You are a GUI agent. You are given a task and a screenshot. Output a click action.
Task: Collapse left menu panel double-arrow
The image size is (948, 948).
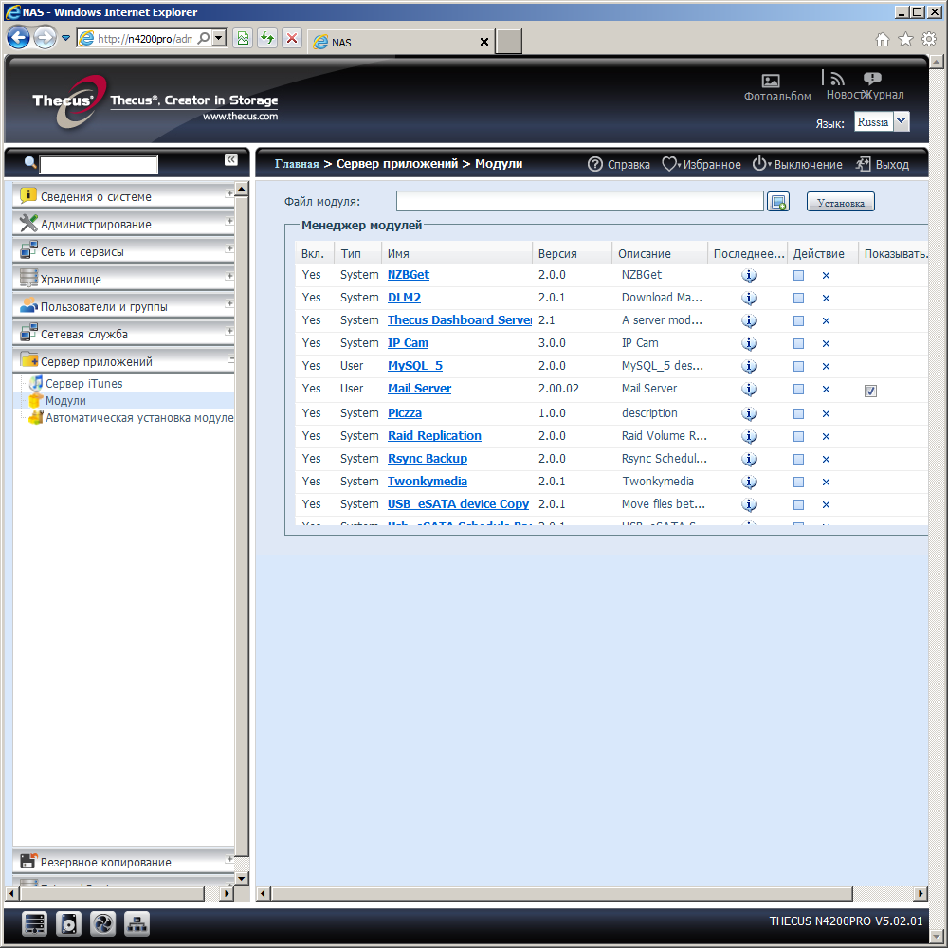pyautogui.click(x=231, y=159)
